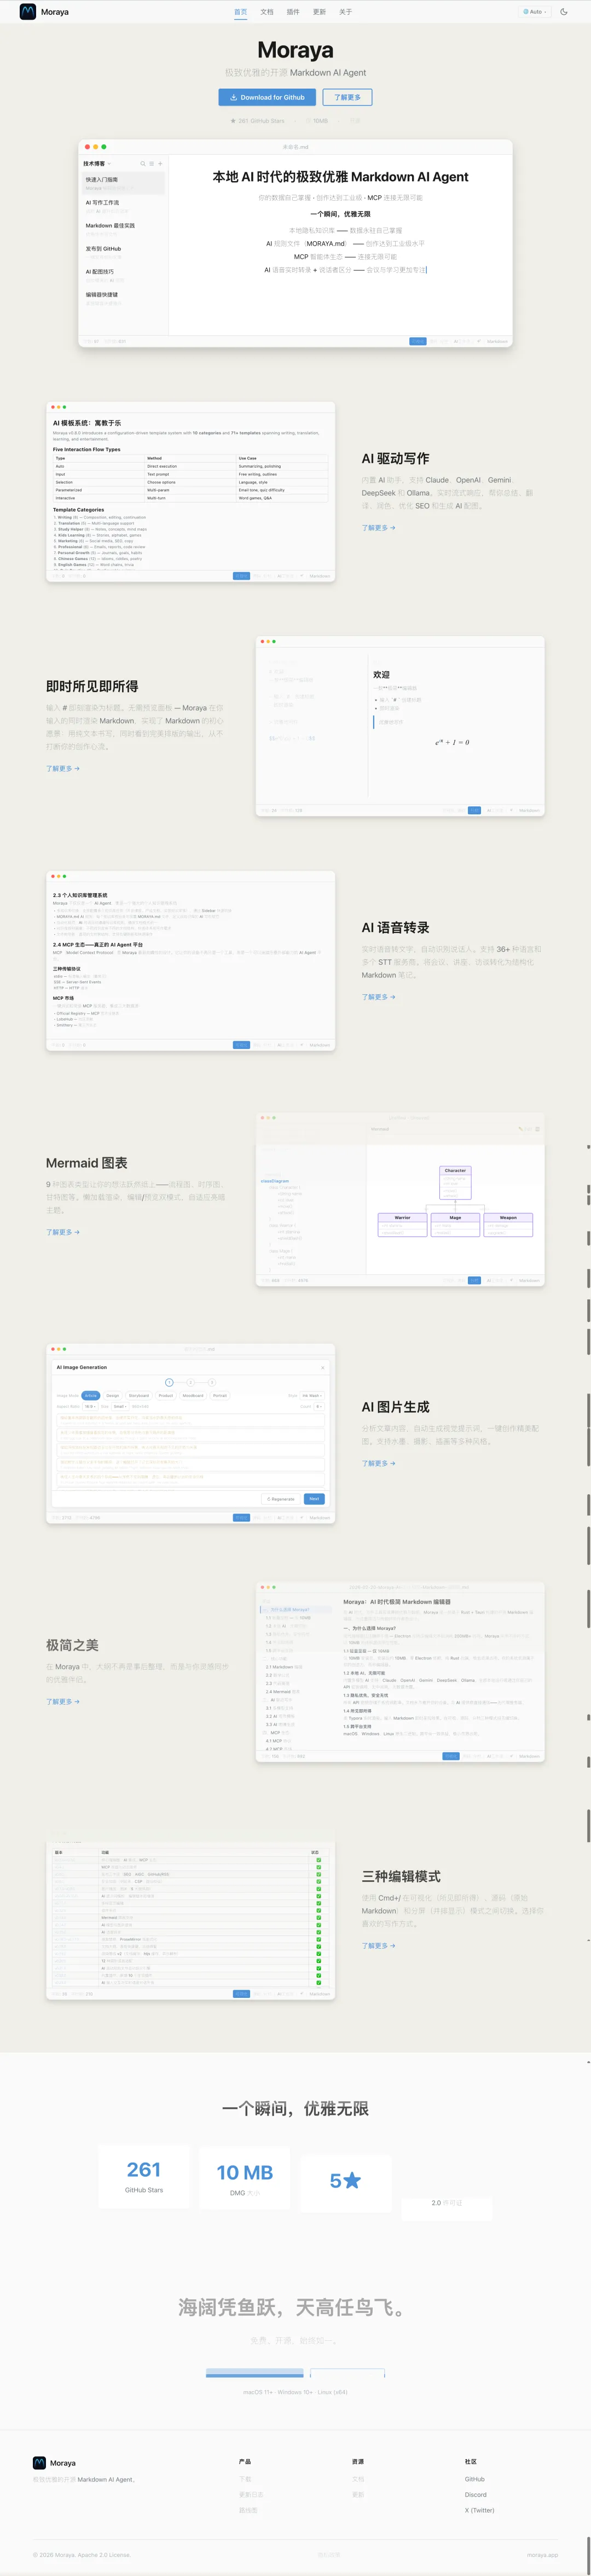
Task: Click 了解更多 link under AI 驱动写作
Action: coord(378,527)
